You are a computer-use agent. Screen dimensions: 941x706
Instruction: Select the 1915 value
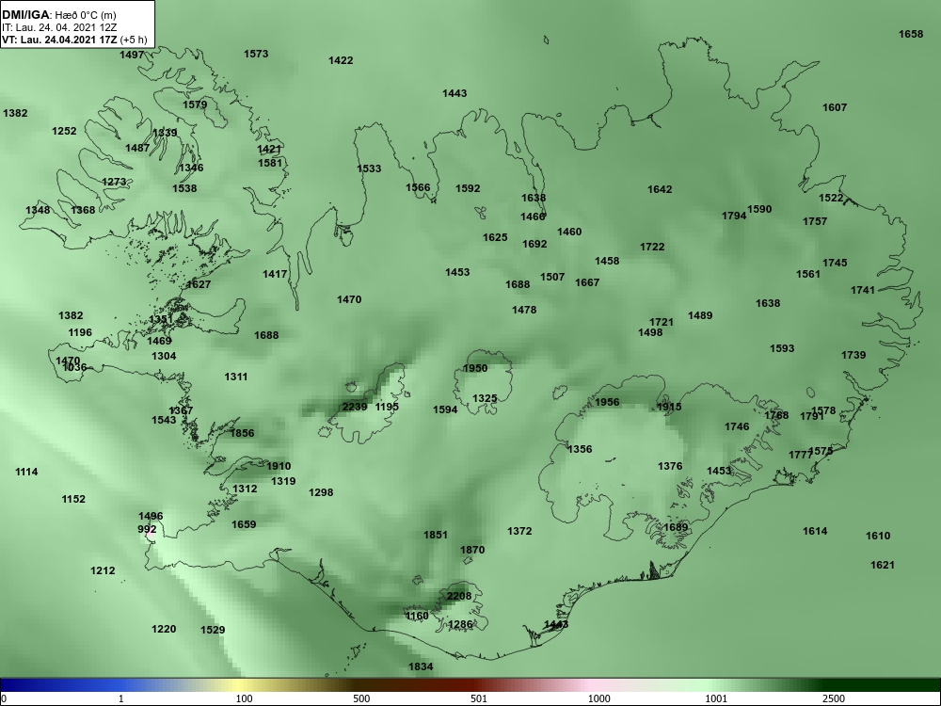(669, 407)
